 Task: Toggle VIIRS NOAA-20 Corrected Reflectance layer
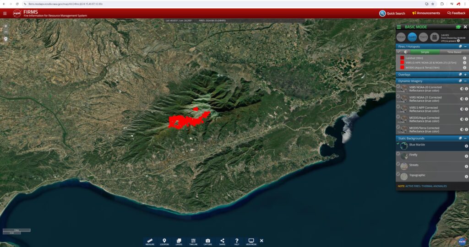(x=398, y=86)
